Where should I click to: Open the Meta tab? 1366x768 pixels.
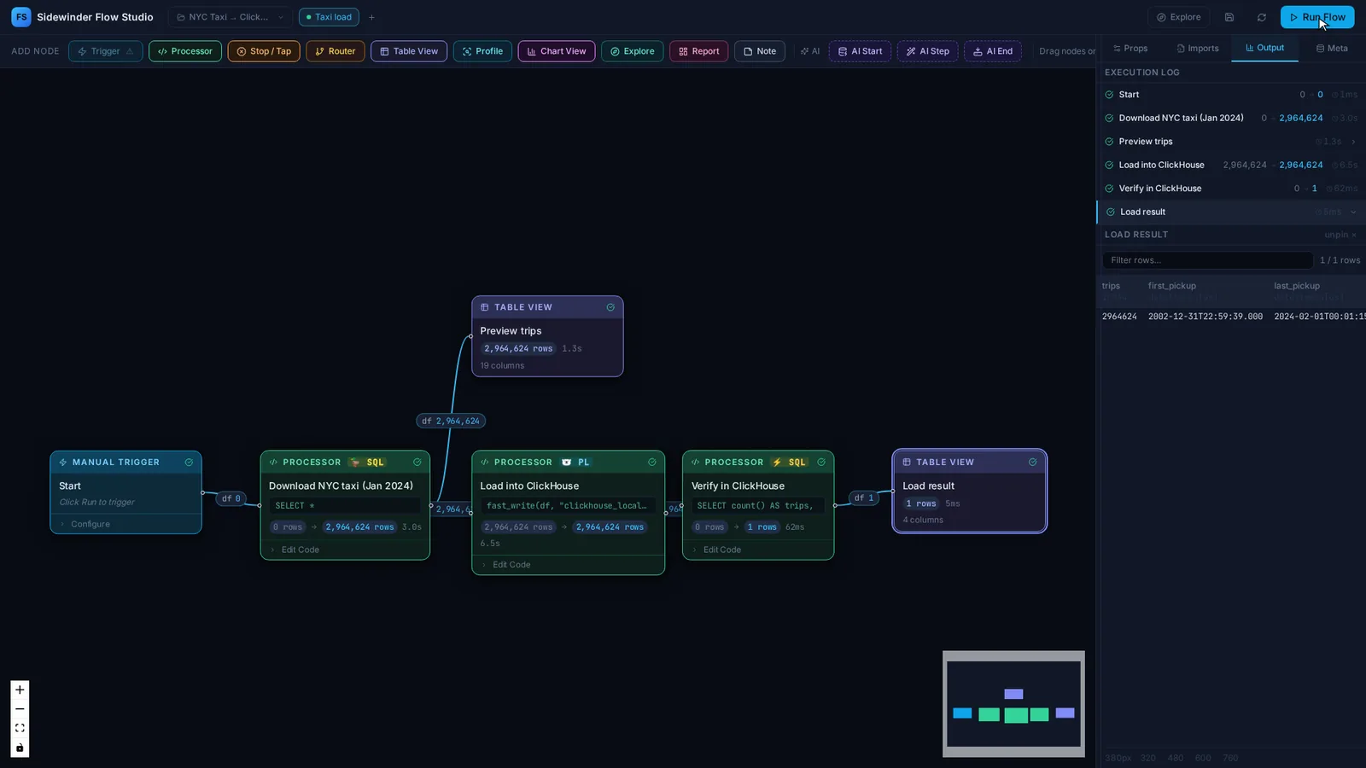[1332, 49]
